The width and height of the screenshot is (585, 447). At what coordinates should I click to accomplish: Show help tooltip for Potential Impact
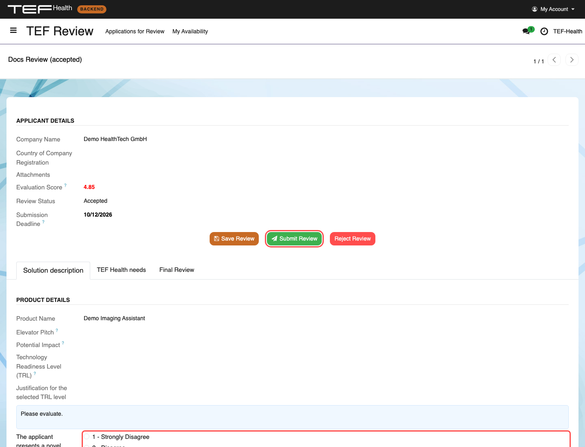click(63, 343)
